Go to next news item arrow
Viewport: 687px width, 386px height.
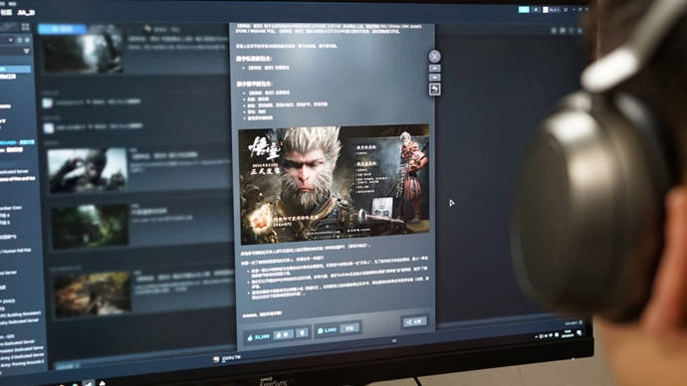tap(434, 78)
